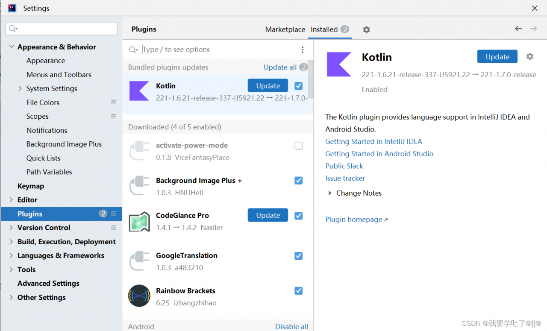Uncheck CodeGlance Pro plugin

coord(299,216)
